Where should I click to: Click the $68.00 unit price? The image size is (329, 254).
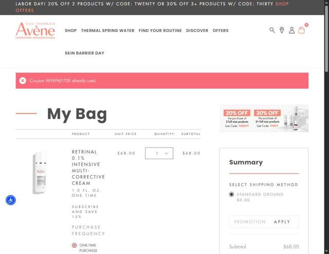[x=126, y=154]
